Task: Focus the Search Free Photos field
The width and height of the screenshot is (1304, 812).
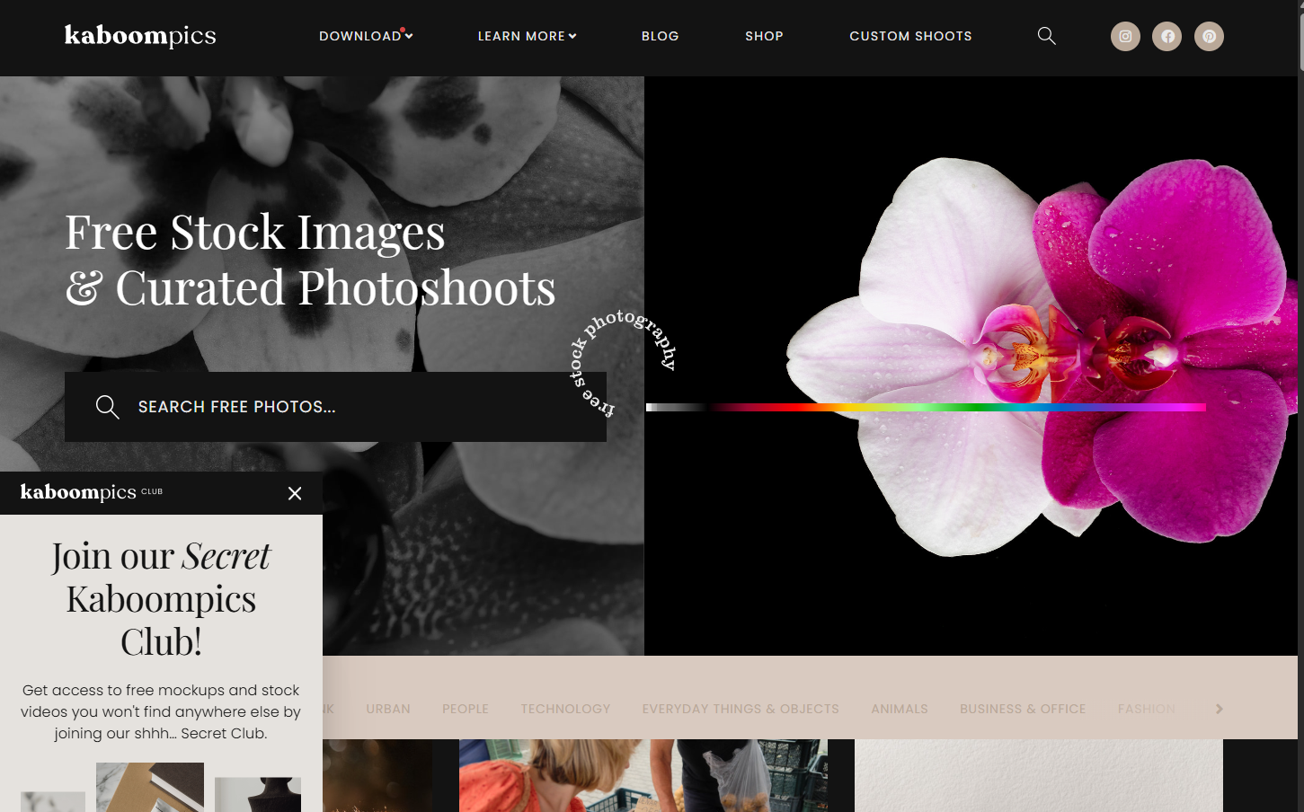Action: pyautogui.click(x=335, y=407)
